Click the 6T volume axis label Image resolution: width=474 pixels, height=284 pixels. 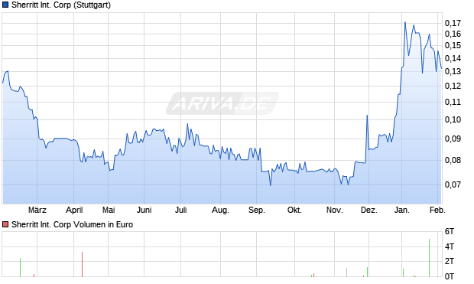click(450, 232)
